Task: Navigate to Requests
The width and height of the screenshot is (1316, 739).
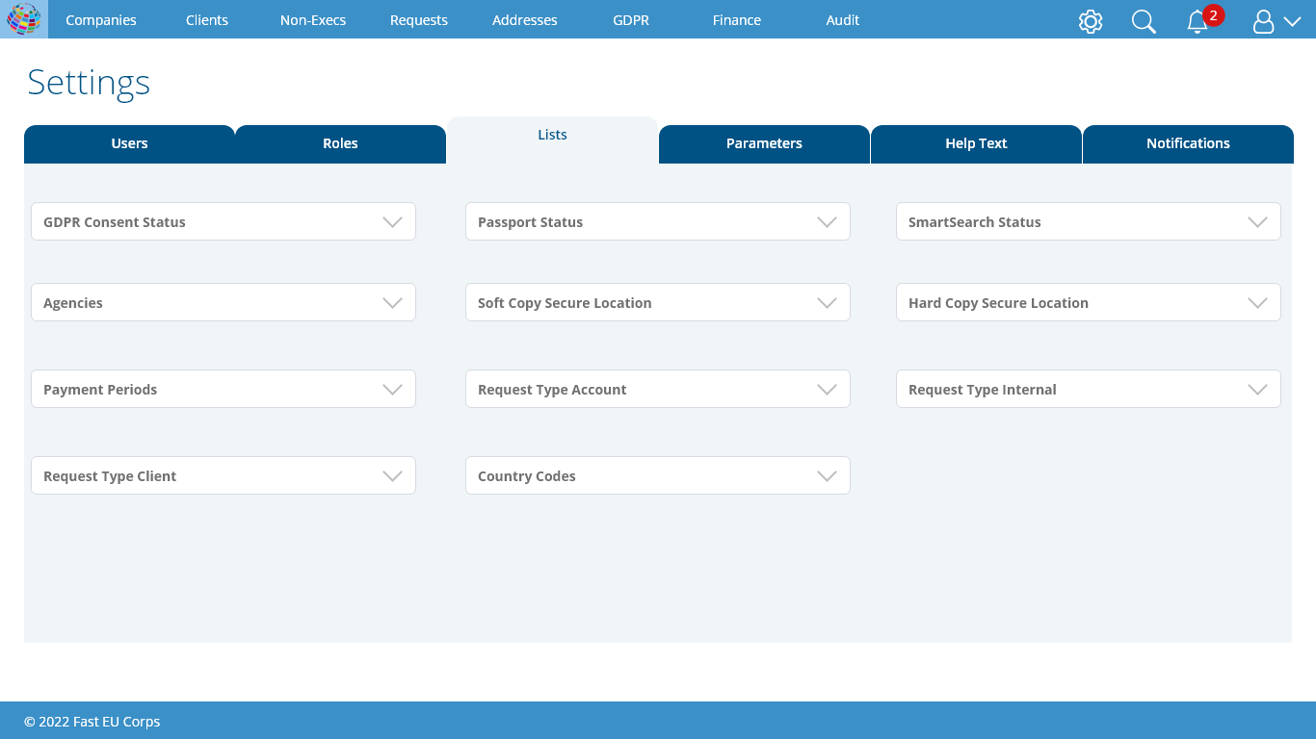Action: [x=419, y=20]
